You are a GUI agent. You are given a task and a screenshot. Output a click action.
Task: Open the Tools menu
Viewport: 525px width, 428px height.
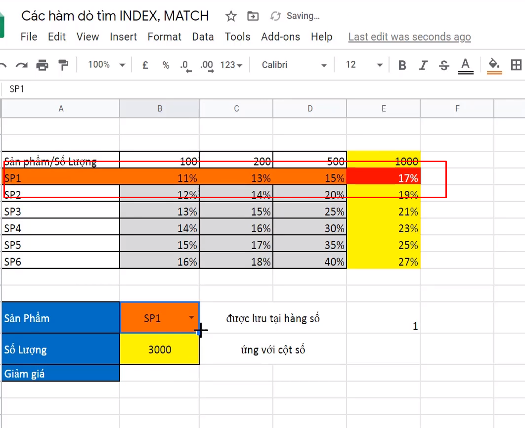click(237, 37)
